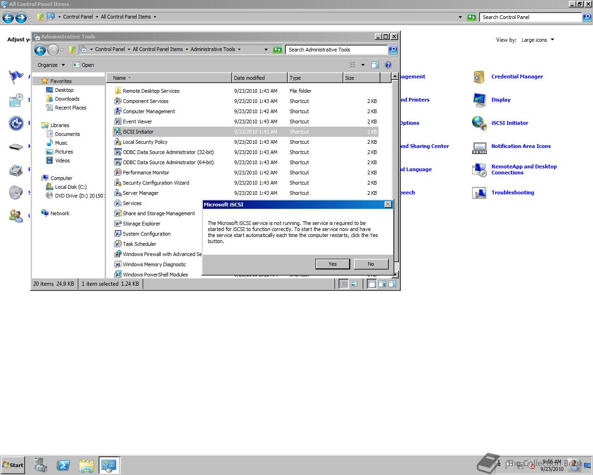Select the System Configuration icon
This screenshot has width=593, height=475.
[118, 234]
